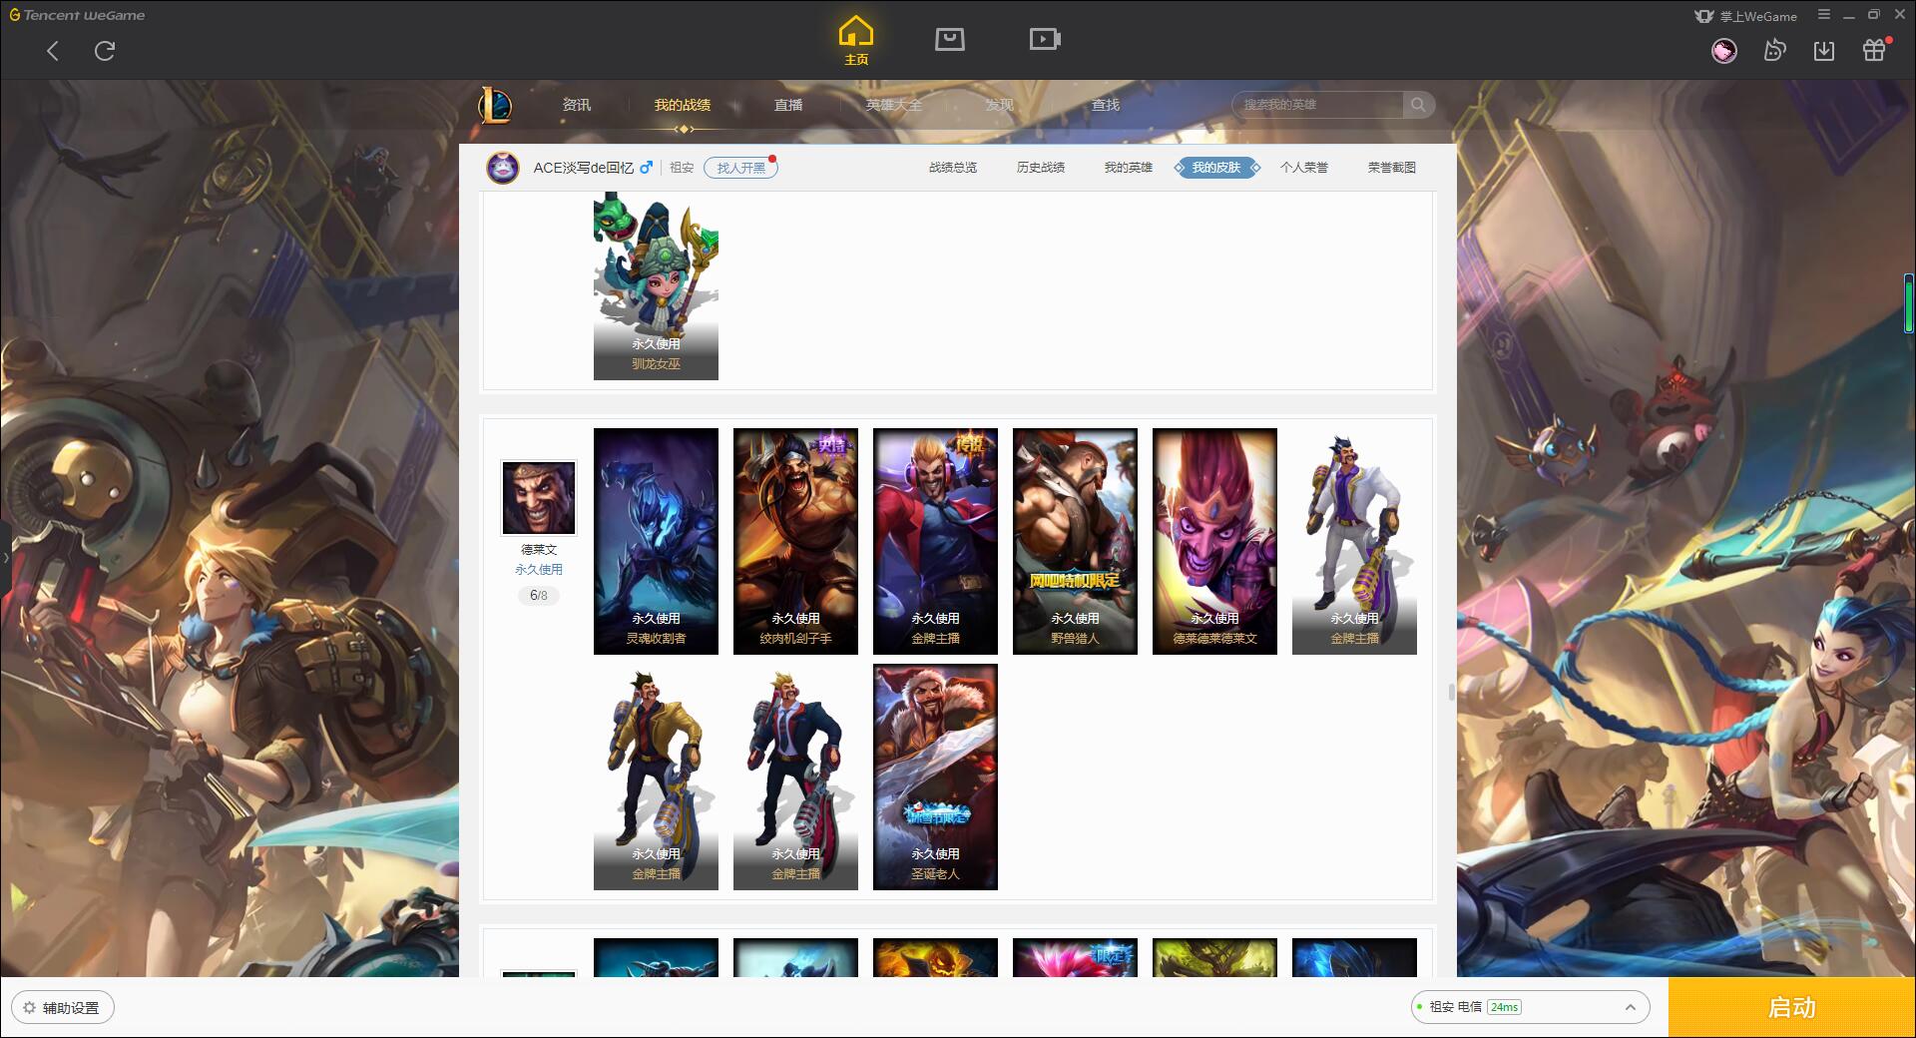The width and height of the screenshot is (1916, 1038).
Task: Expand the left side panel arrow
Action: (x=5, y=557)
